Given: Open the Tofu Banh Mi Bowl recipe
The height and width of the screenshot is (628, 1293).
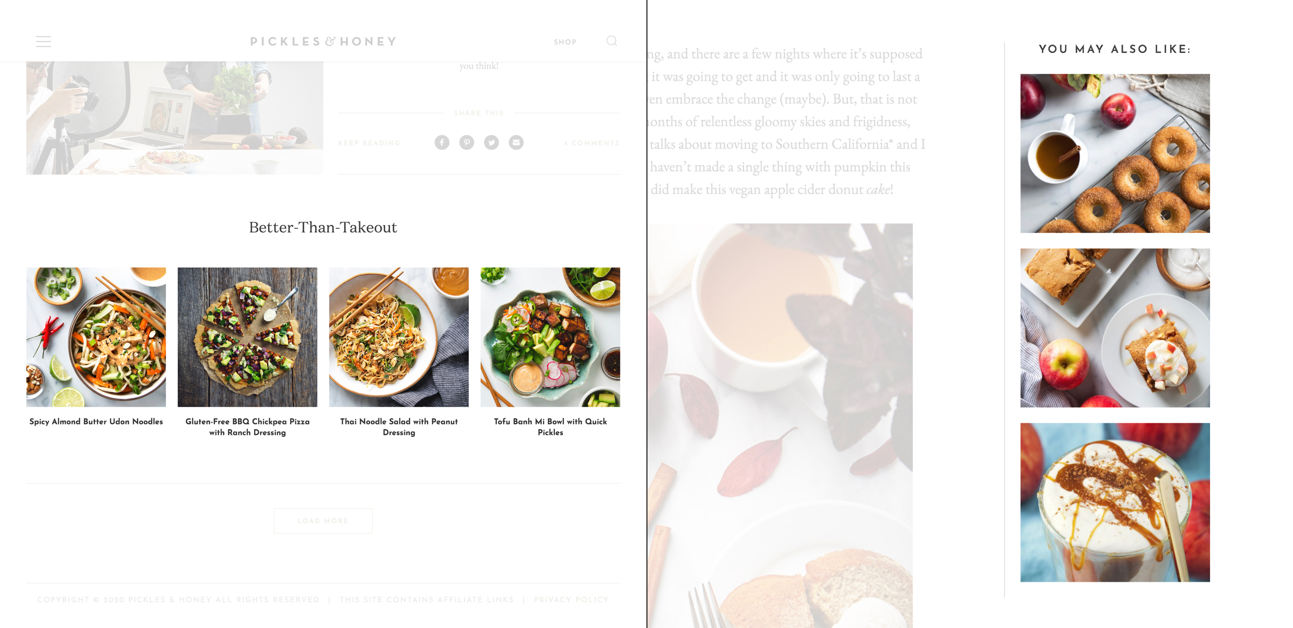Looking at the screenshot, I should [x=549, y=336].
